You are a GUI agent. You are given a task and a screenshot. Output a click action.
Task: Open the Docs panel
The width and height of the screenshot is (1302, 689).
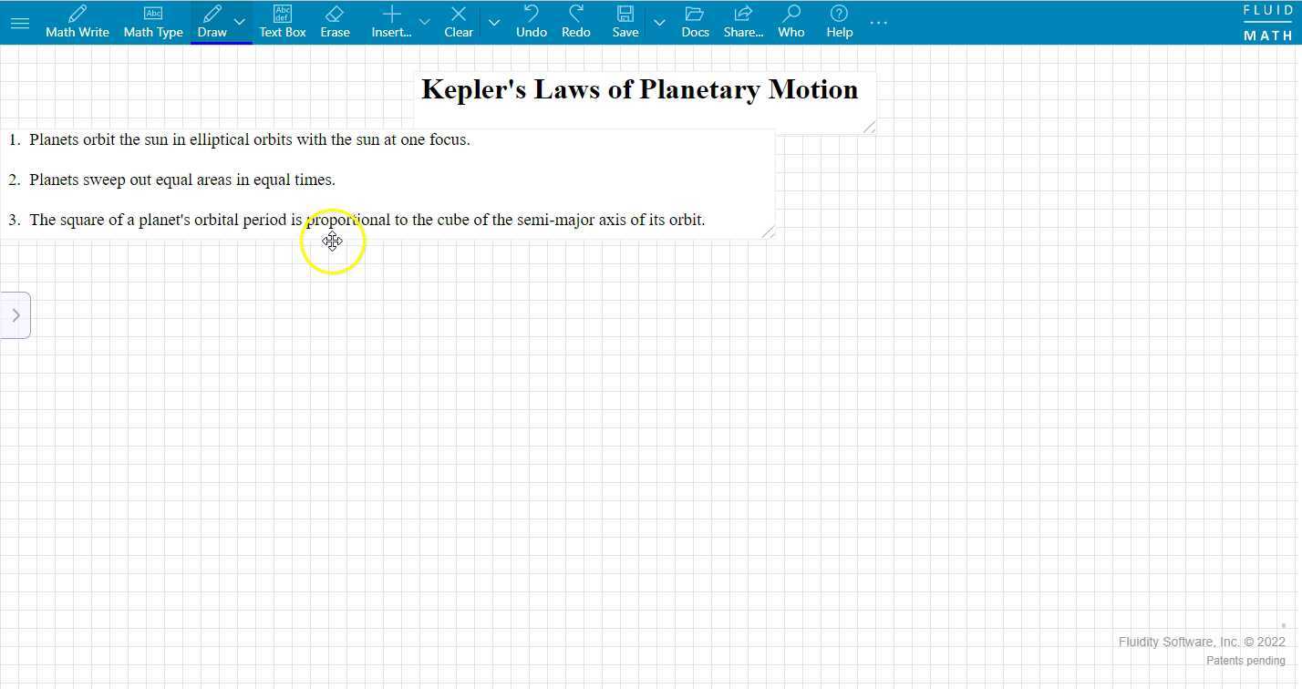click(695, 22)
